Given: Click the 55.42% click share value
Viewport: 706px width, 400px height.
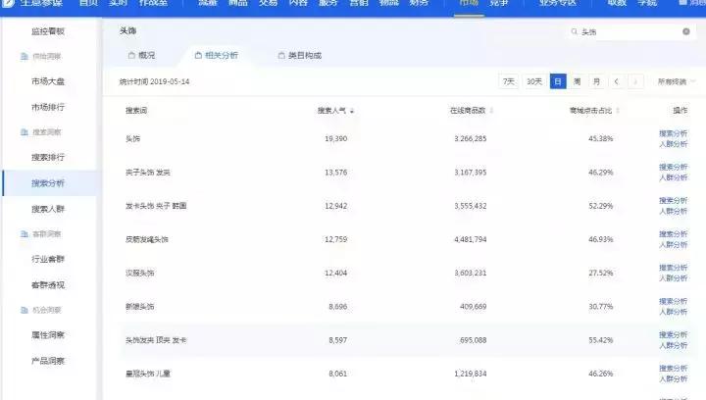Looking at the screenshot, I should pos(601,340).
